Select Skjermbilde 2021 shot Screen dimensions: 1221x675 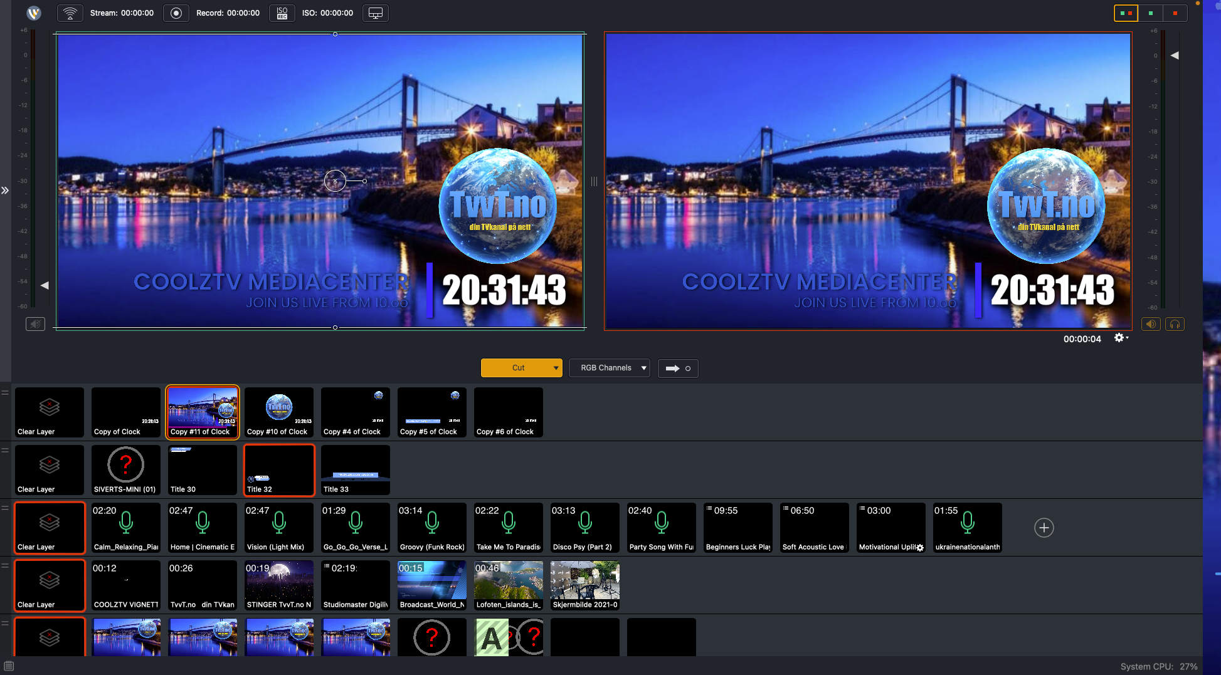click(x=585, y=585)
